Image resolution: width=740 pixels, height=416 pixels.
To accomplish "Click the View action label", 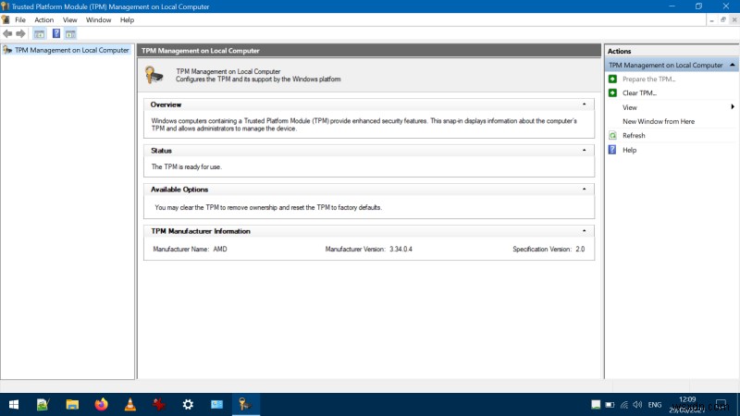I will 630,107.
